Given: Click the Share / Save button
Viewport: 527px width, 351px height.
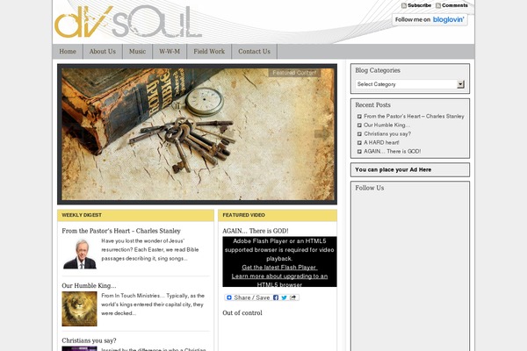Looking at the screenshot, I should tap(262, 297).
